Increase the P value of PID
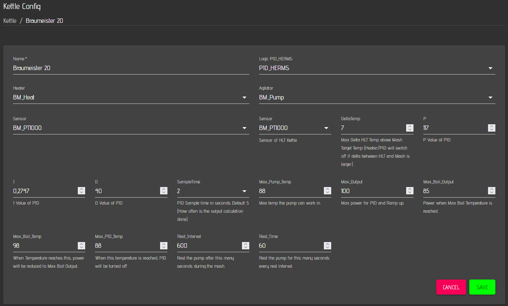Screen dimensions: 508x306 pyautogui.click(x=492, y=126)
